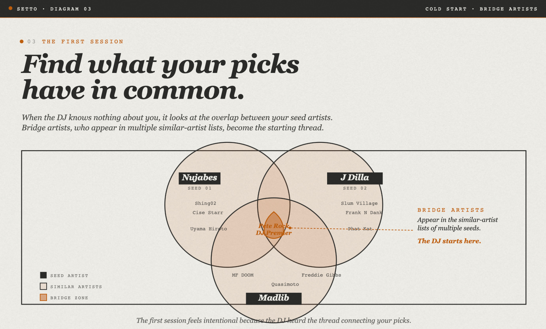Click the orange connector dot near Pete Rock
This screenshot has width=546, height=329.
[x=290, y=228]
